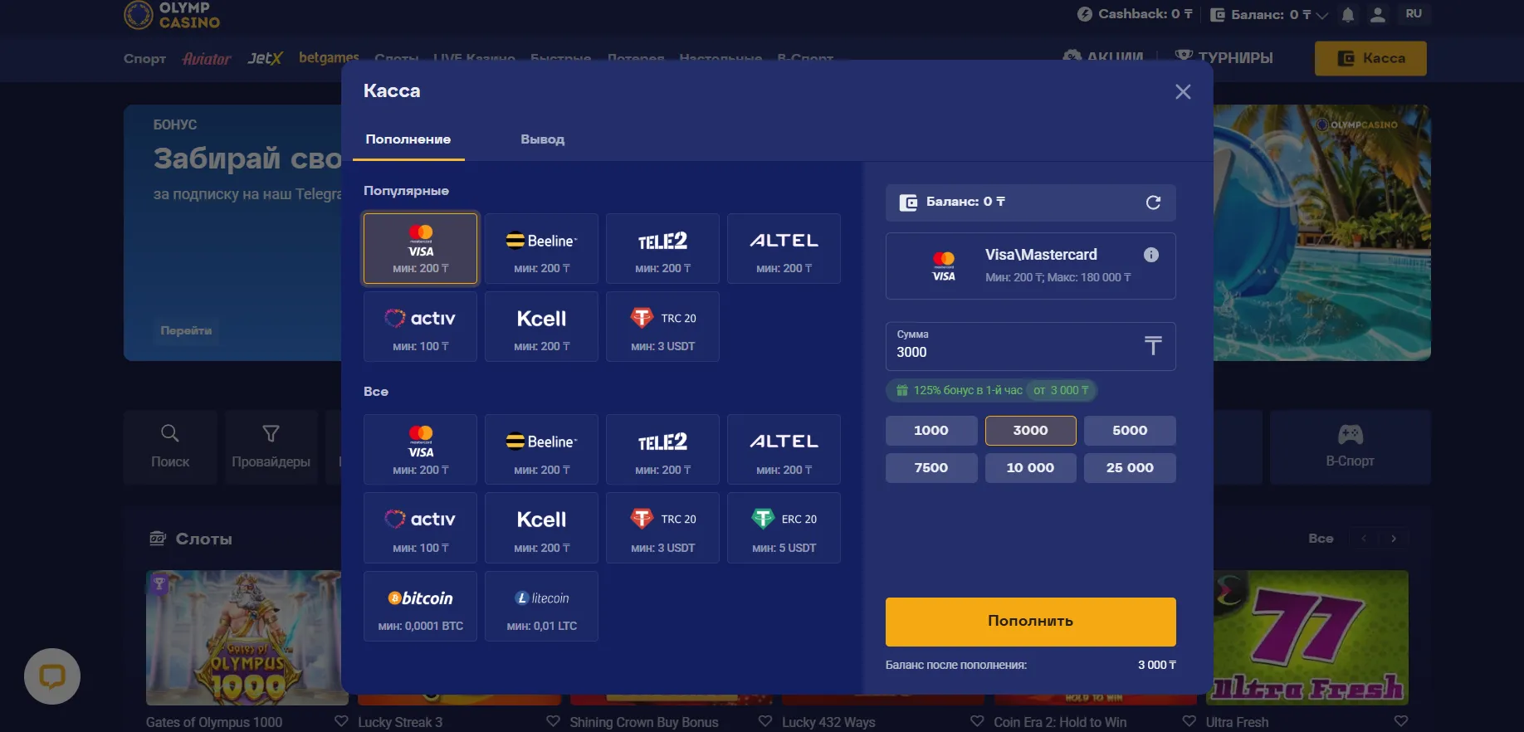Viewport: 1524px width, 732px height.
Task: Open the user profile icon
Action: (1378, 15)
